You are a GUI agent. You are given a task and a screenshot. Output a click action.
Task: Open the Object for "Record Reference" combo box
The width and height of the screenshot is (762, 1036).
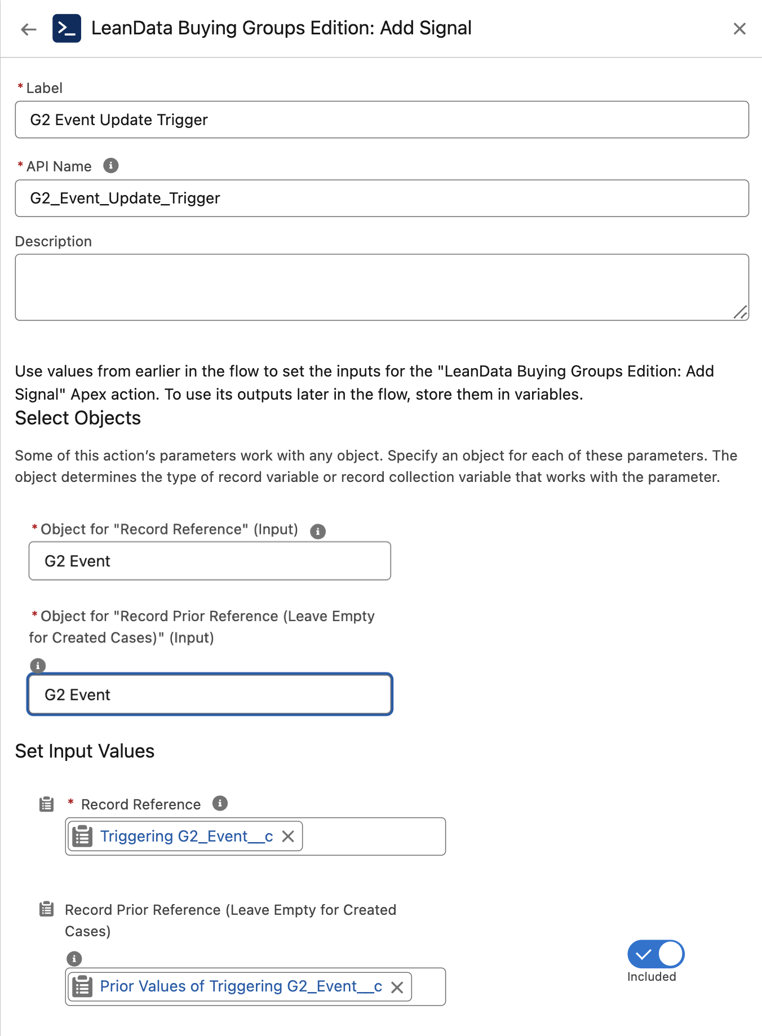(x=210, y=561)
